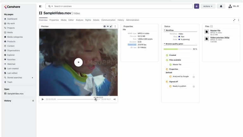
Task: Open Content page in sidebar
Action: [x=11, y=46]
